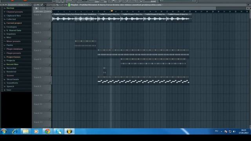Mute Track 5 using its switch
Viewport: 251px width, 141px height.
[50, 56]
